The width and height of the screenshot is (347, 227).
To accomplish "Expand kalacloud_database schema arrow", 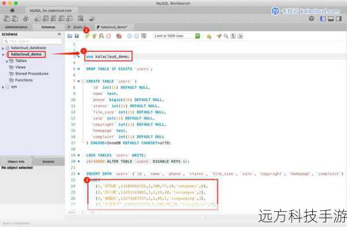I will [x=3, y=48].
